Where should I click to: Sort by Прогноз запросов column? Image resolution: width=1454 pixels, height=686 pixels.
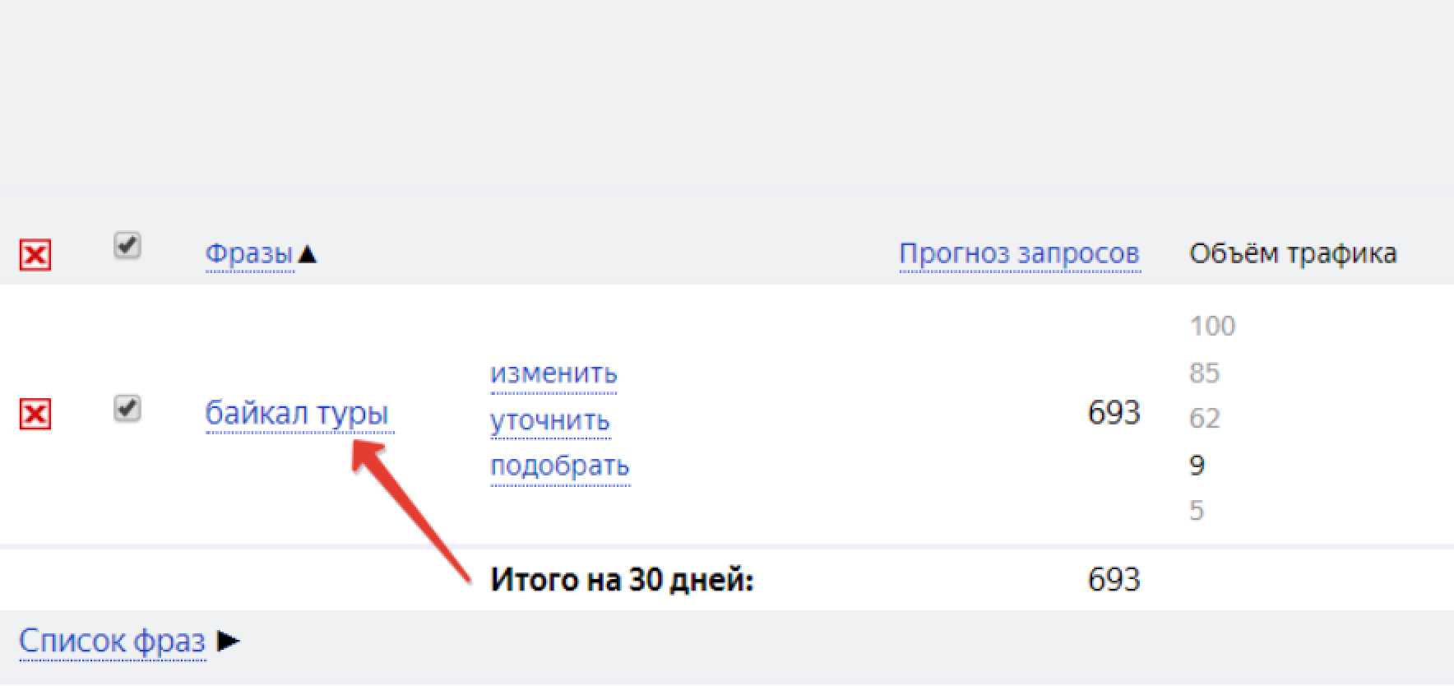[x=1019, y=253]
